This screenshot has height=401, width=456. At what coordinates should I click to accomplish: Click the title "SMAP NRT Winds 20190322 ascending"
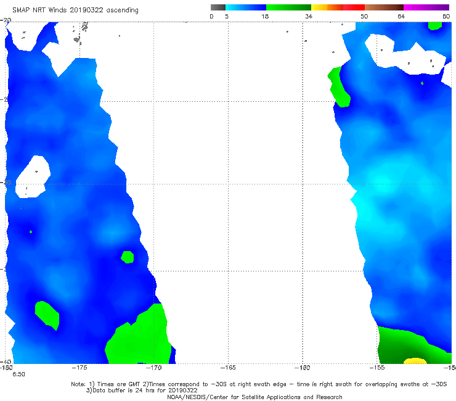(75, 10)
